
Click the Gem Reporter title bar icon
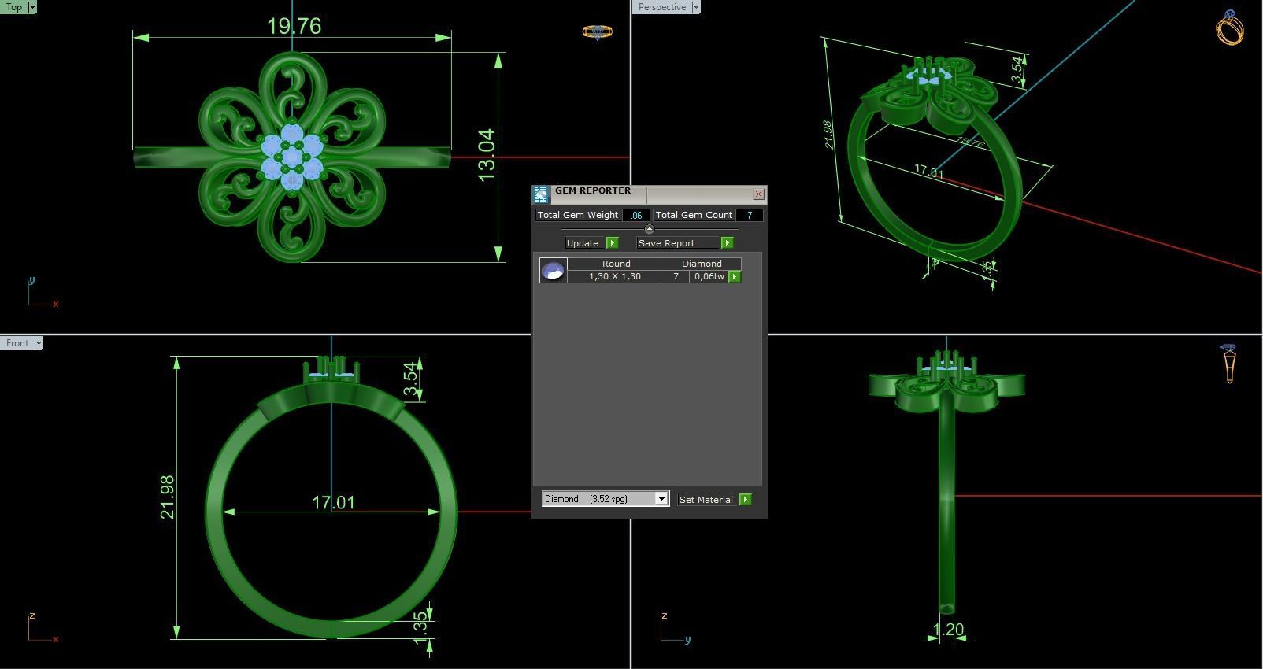(540, 194)
